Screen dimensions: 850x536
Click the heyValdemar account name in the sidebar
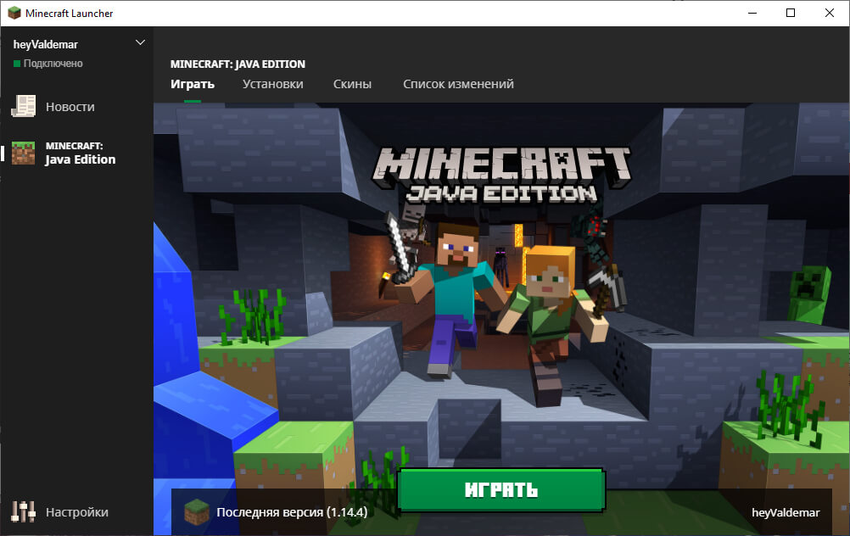(46, 44)
